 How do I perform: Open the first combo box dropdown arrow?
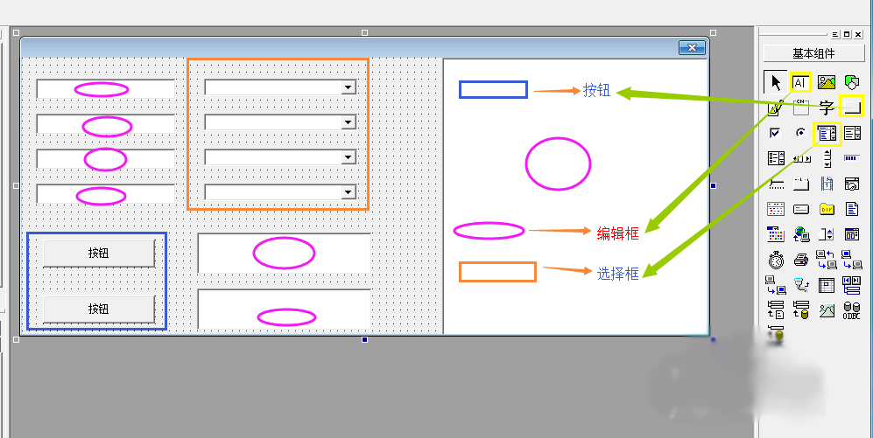click(348, 87)
